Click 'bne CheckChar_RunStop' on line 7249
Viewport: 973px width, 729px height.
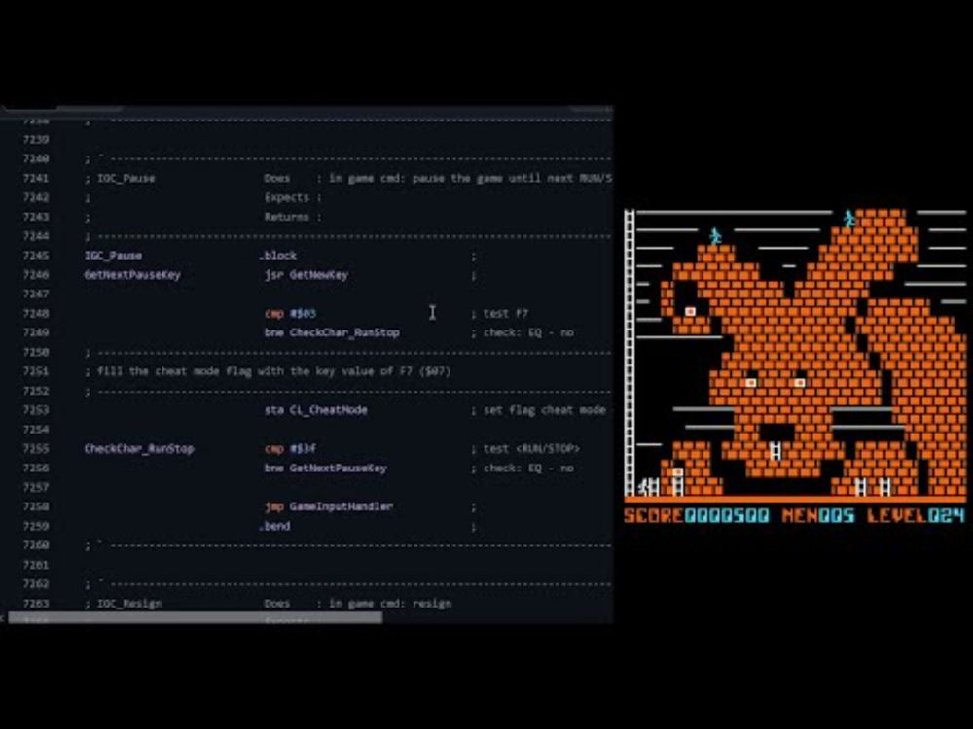[x=332, y=332]
